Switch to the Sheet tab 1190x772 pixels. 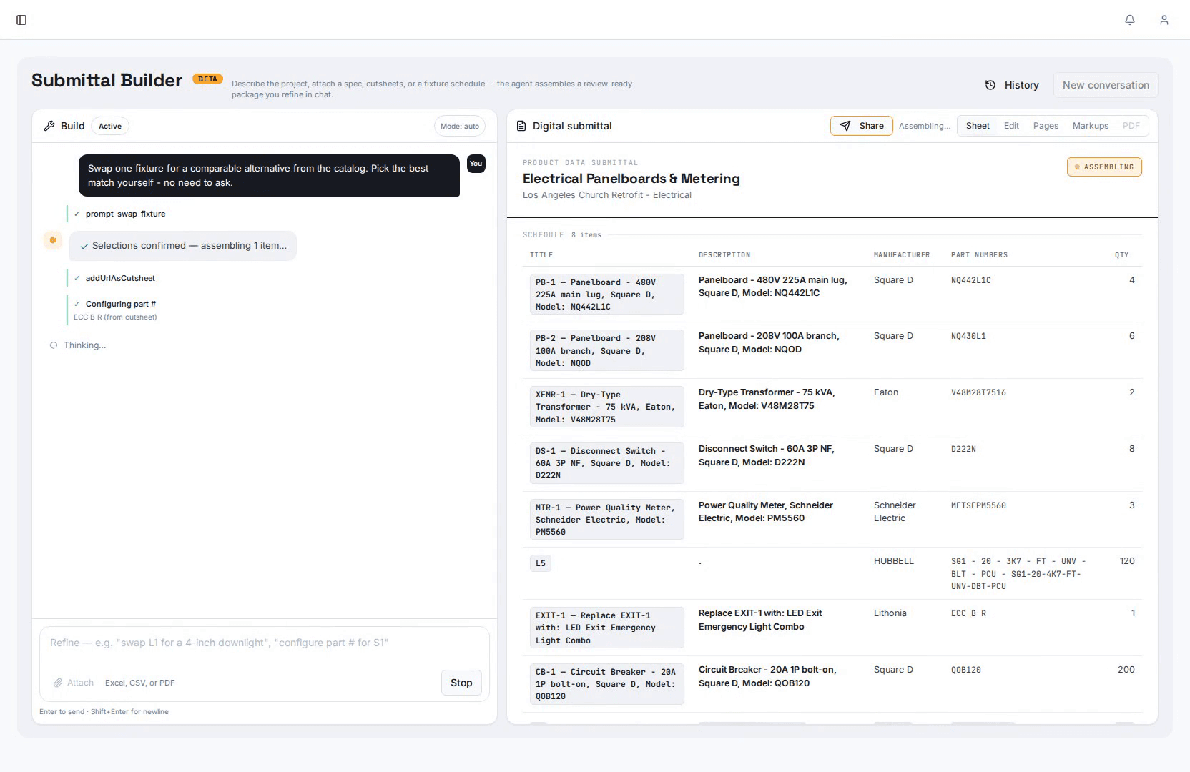tap(978, 126)
